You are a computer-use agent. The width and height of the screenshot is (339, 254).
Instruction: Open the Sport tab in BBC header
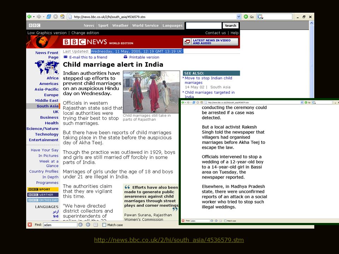point(103,25)
